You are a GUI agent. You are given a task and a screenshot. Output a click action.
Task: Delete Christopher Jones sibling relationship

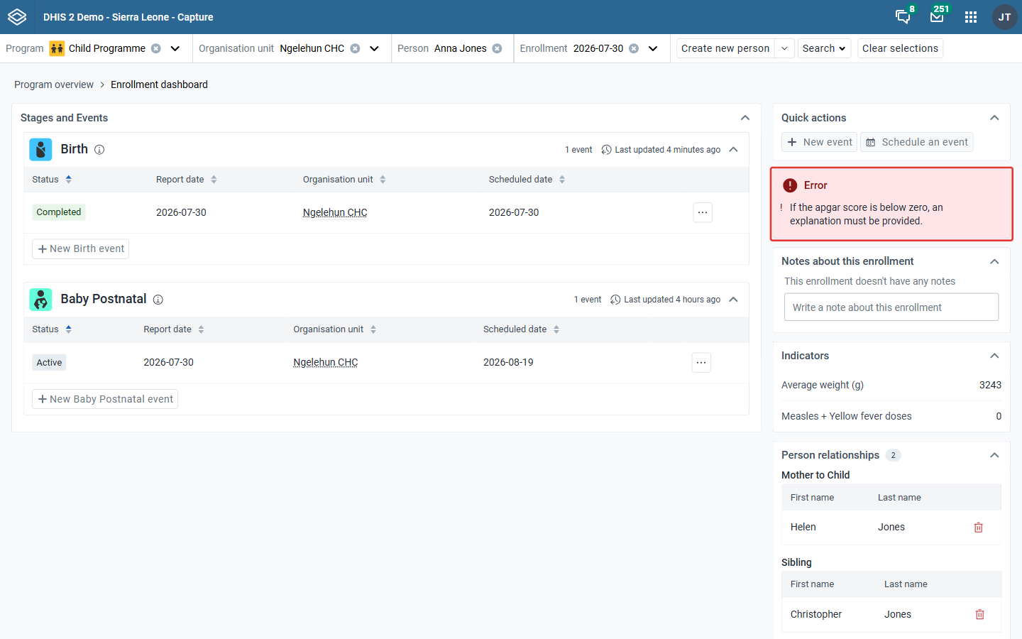click(979, 614)
